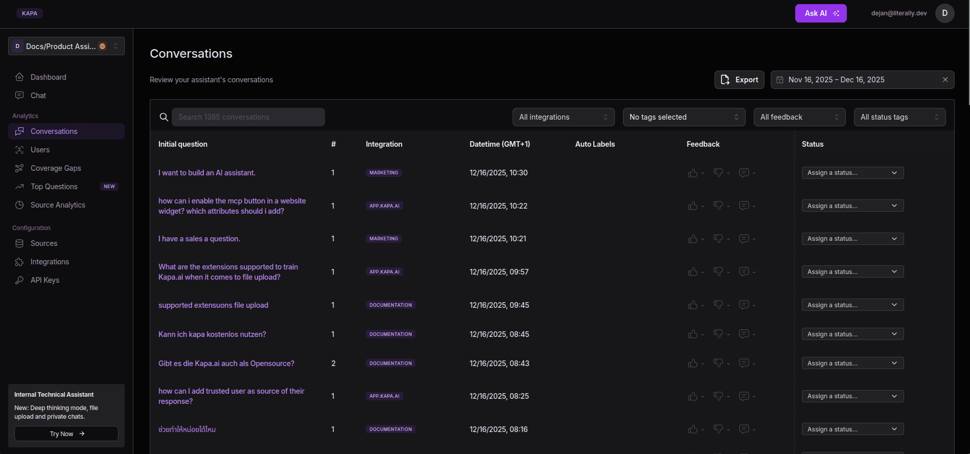
Task: Click DOCUMENTATION tag on the 08:45 row
Action: tap(390, 334)
